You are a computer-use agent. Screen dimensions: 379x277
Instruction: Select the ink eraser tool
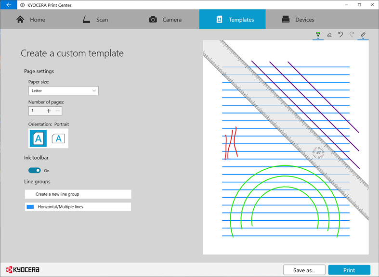click(329, 35)
